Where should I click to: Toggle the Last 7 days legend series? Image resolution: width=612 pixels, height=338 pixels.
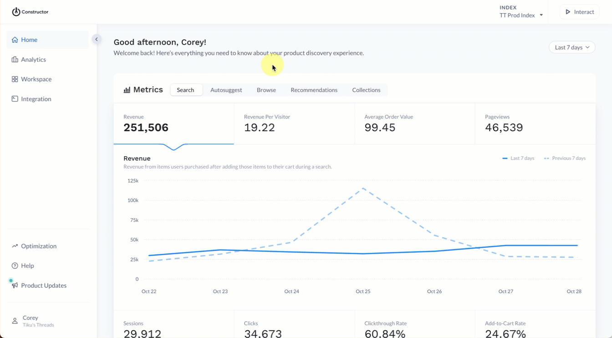click(x=518, y=159)
